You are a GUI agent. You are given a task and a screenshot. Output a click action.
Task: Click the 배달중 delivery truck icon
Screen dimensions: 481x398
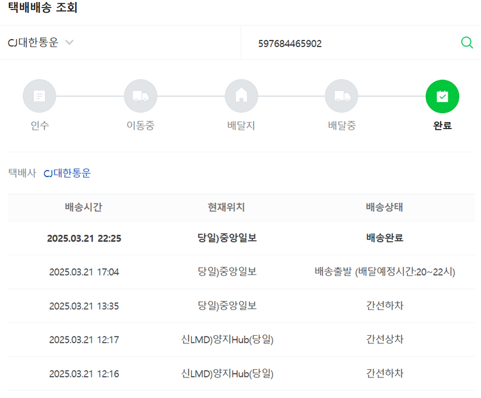[x=342, y=96]
